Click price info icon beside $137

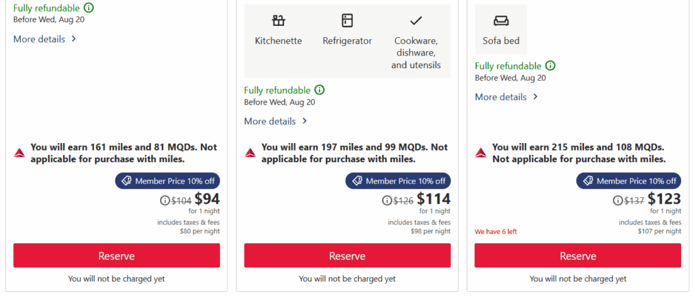pos(617,201)
